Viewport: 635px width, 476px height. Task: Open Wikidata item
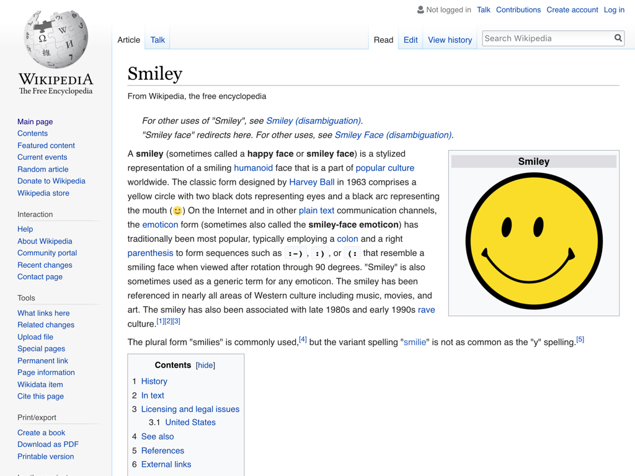pyautogui.click(x=40, y=384)
